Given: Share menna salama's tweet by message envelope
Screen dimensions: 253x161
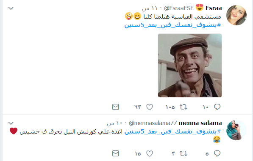Looking at the screenshot, I should click(116, 153).
